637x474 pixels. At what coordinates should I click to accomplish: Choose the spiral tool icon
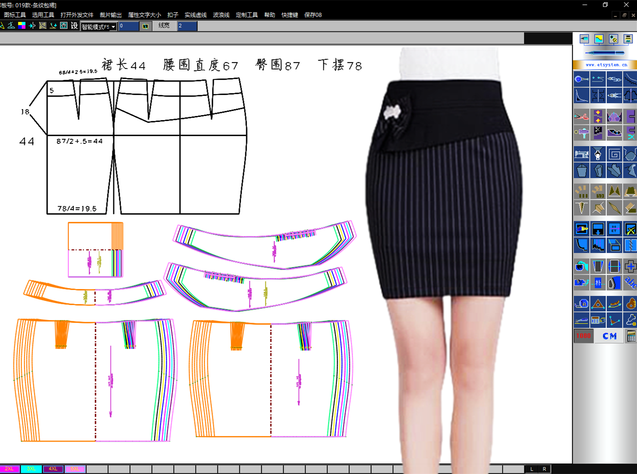614,154
